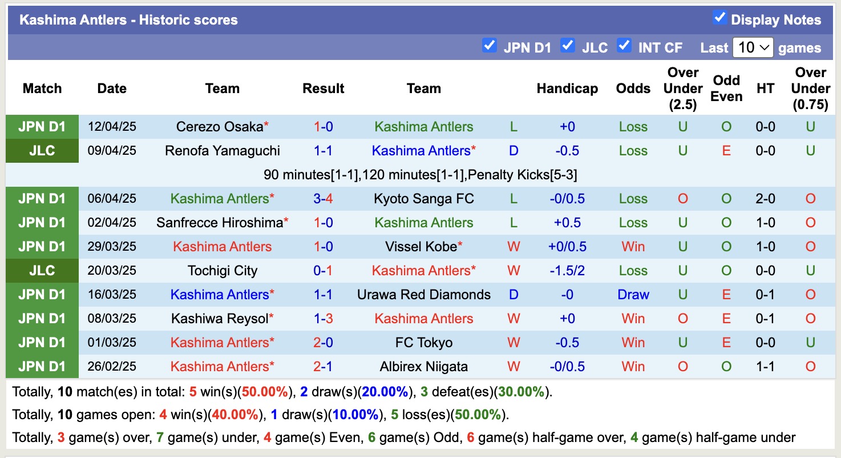
Task: Click the JPN D1 badge on the Albirex Niigata row
Action: click(42, 367)
